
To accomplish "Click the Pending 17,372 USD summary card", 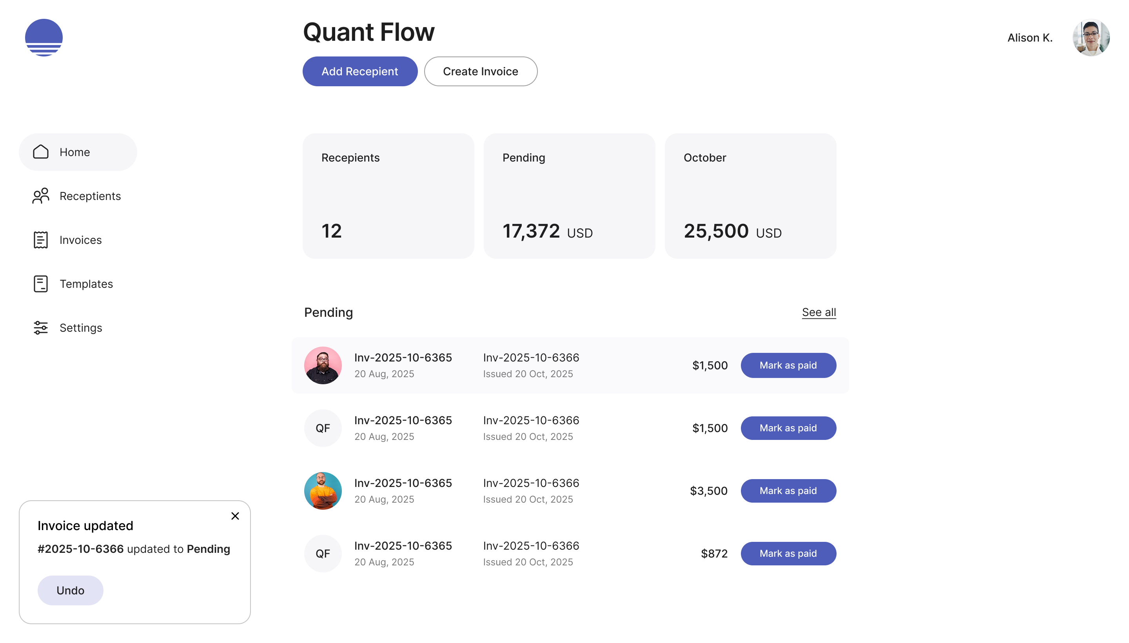I will click(569, 196).
